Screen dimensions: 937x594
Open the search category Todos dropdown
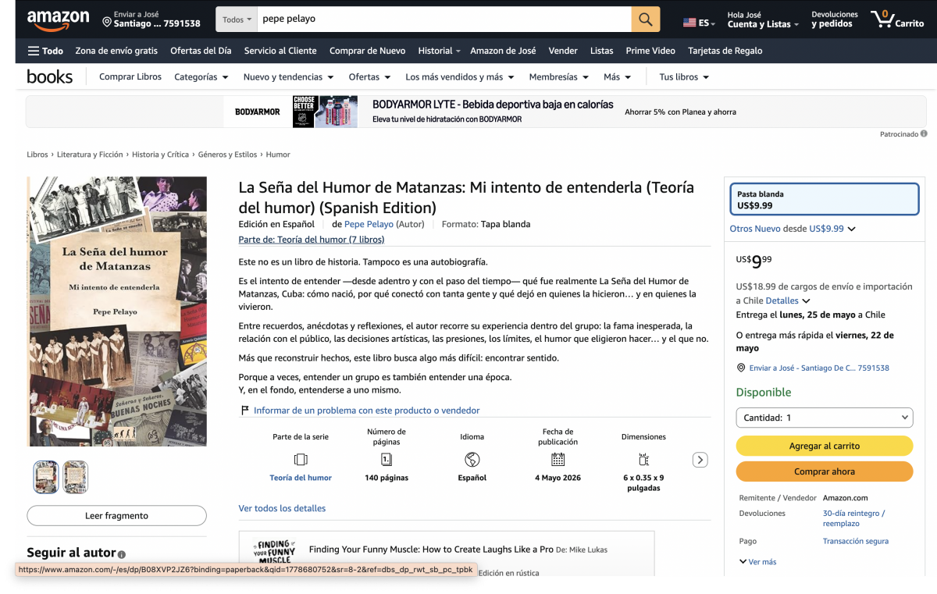(x=237, y=20)
